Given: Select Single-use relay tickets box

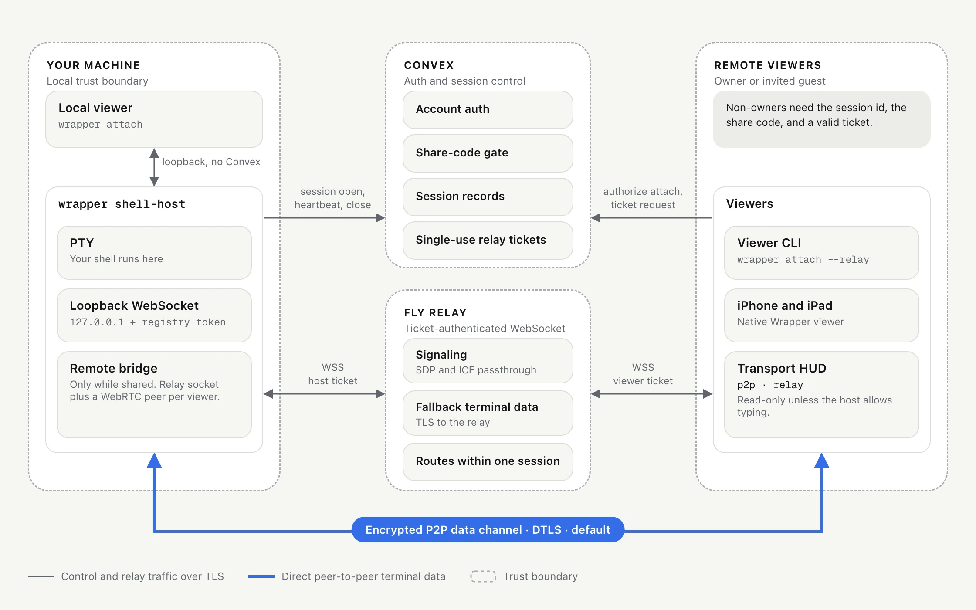Looking at the screenshot, I should [x=488, y=241].
